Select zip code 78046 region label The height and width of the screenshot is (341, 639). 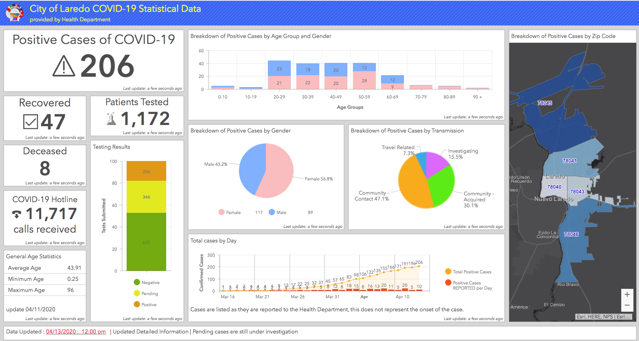pos(571,234)
